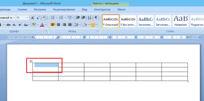Center the text alignment
Viewport: 204px width, 101px height.
tap(58, 25)
